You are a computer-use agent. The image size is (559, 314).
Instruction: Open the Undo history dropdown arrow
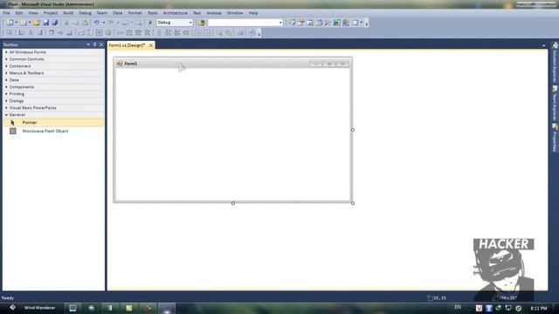pos(104,23)
